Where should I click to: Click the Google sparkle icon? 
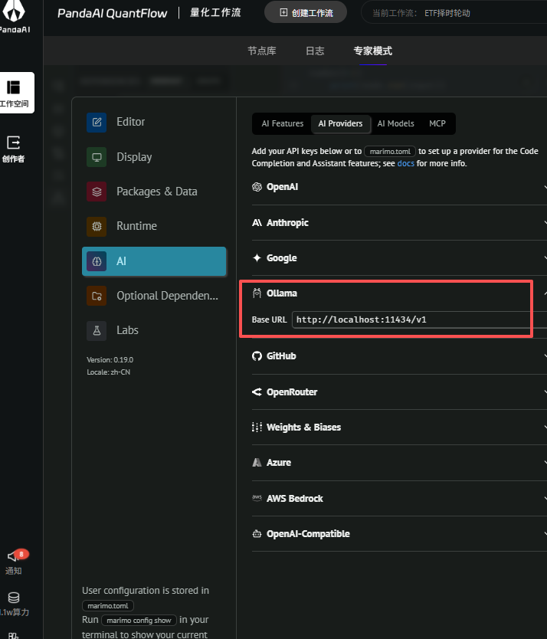[257, 258]
